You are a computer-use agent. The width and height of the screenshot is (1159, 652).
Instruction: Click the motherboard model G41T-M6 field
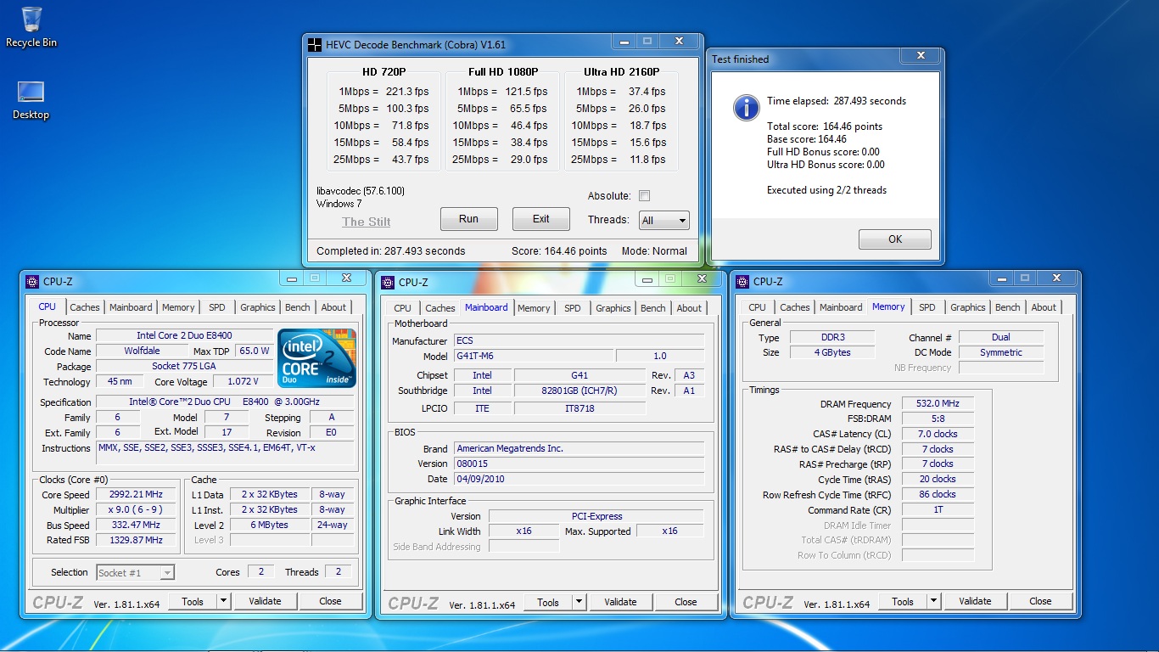(x=534, y=357)
